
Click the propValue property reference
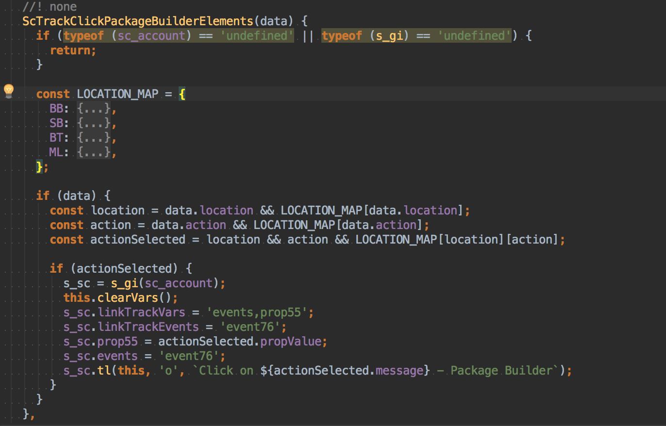click(x=290, y=342)
